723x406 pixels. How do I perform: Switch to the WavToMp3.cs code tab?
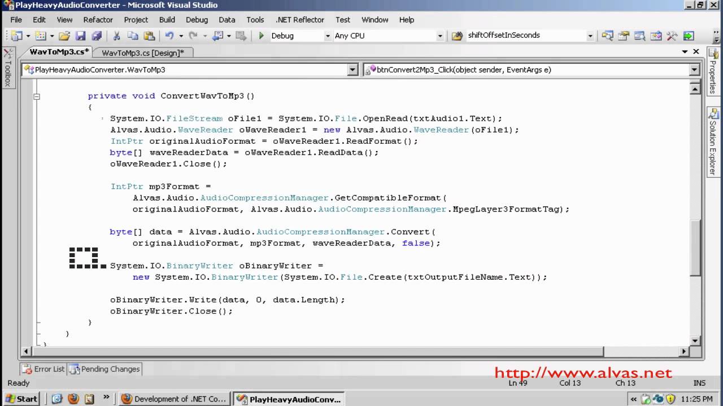(x=59, y=52)
